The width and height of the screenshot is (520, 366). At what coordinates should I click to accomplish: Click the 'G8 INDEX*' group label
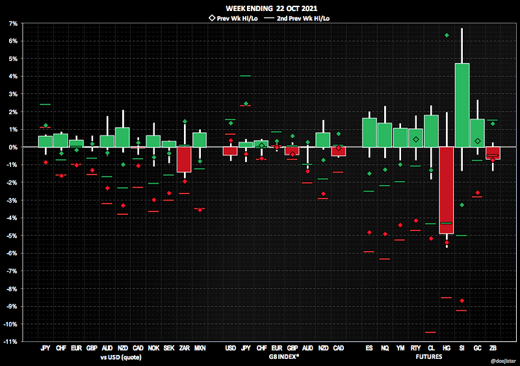(x=284, y=357)
